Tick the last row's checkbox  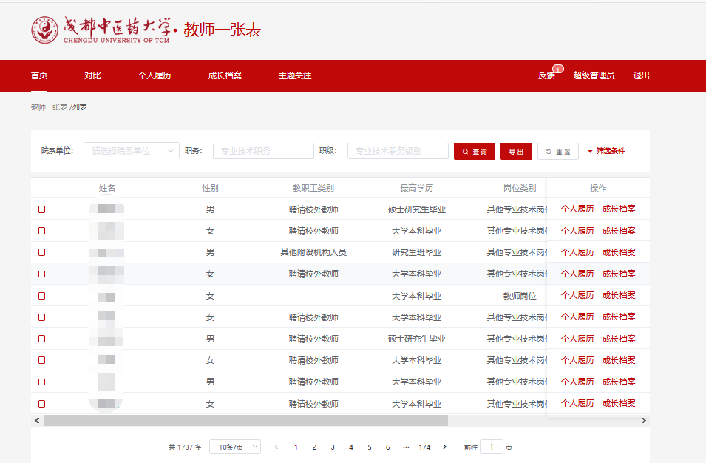42,404
